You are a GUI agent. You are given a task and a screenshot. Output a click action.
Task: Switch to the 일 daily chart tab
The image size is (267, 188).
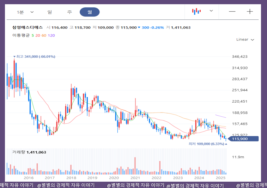(x=49, y=12)
